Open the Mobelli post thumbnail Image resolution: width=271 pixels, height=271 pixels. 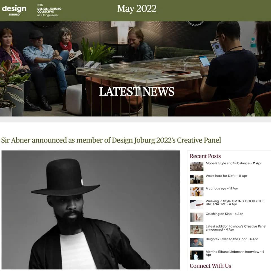196,167
